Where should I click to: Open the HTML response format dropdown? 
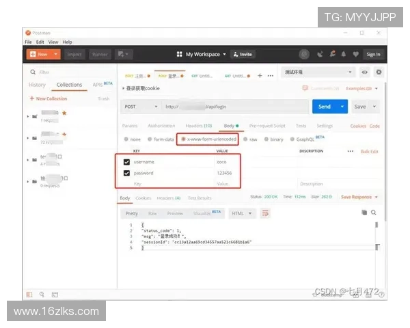(241, 213)
